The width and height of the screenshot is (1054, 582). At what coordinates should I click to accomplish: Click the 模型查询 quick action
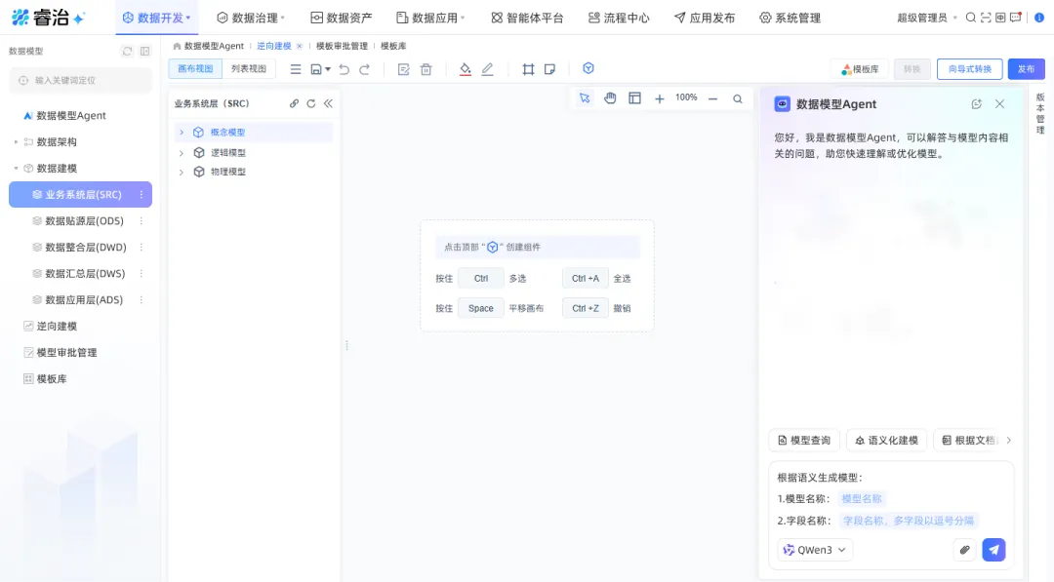pos(804,441)
